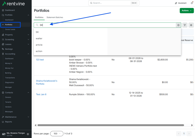Click the Reports chart icon
Image resolution: width=195 pixels, height=138 pixels.
[3, 122]
